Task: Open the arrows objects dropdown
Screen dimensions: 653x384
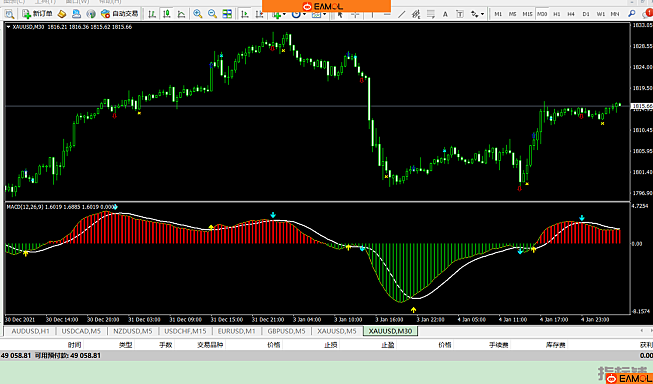Action: pyautogui.click(x=477, y=15)
